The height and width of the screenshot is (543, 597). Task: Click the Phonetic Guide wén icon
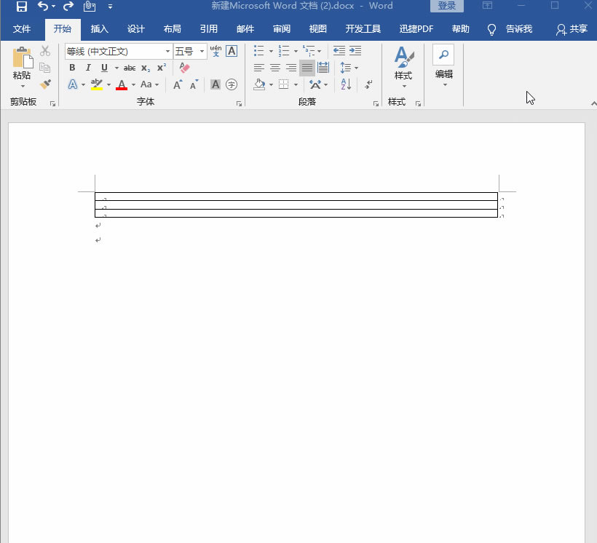216,51
